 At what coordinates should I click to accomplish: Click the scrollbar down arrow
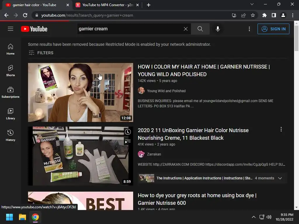[x=296, y=207]
